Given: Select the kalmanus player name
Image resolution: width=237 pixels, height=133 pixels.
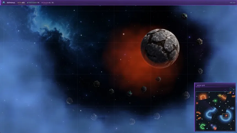Looking at the screenshot, I should coord(11,2).
